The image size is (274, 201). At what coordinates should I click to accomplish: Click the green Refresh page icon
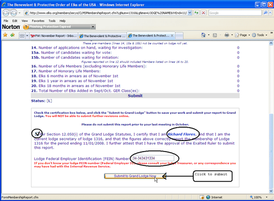pos(197,13)
